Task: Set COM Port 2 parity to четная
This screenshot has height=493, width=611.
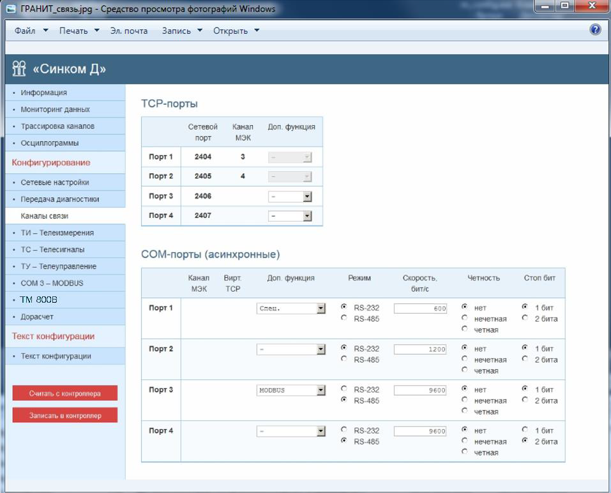Action: tap(464, 370)
